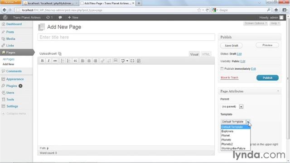The height and width of the screenshot is (163, 290).
Task: Expand the Help panel
Action: pyautogui.click(x=275, y=23)
